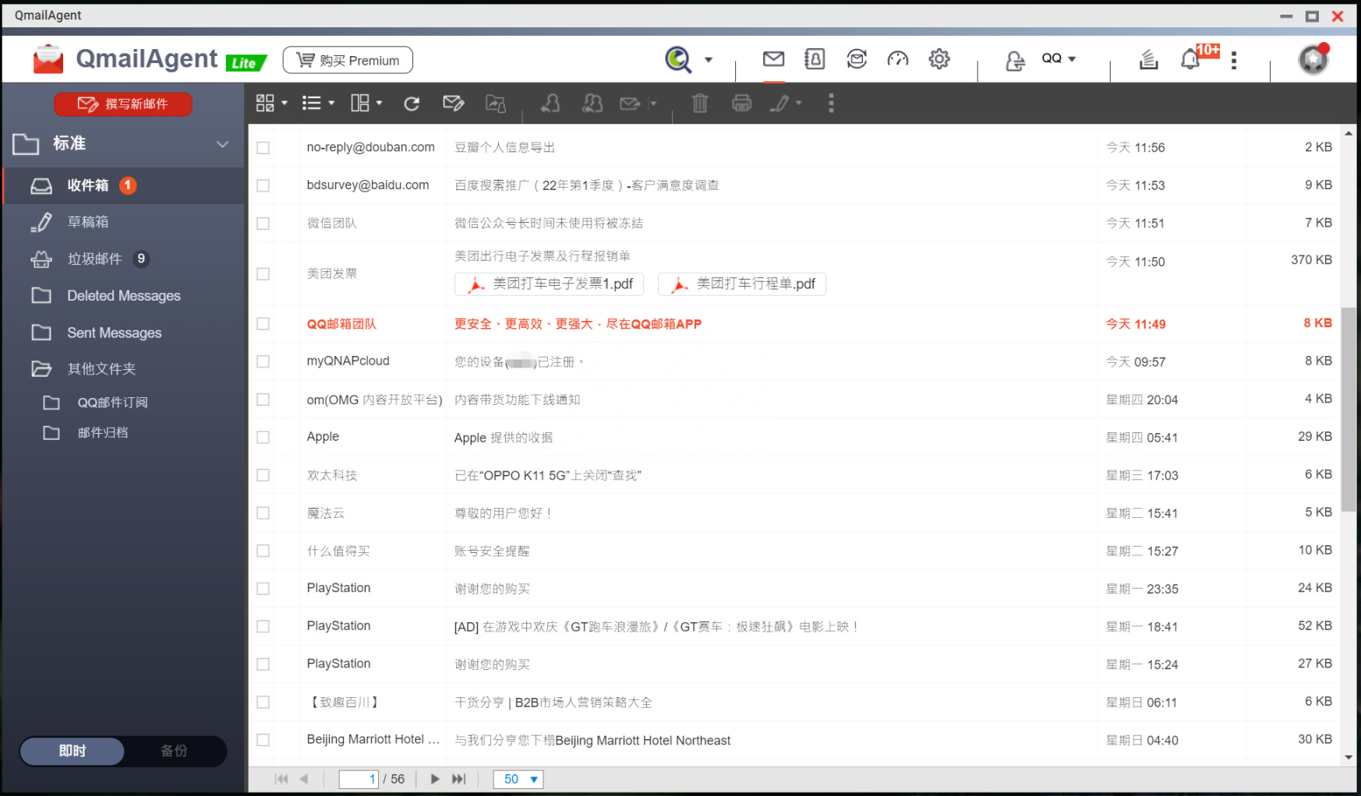Open the 50 items per page dropdown
This screenshot has height=796, width=1361.
[518, 779]
